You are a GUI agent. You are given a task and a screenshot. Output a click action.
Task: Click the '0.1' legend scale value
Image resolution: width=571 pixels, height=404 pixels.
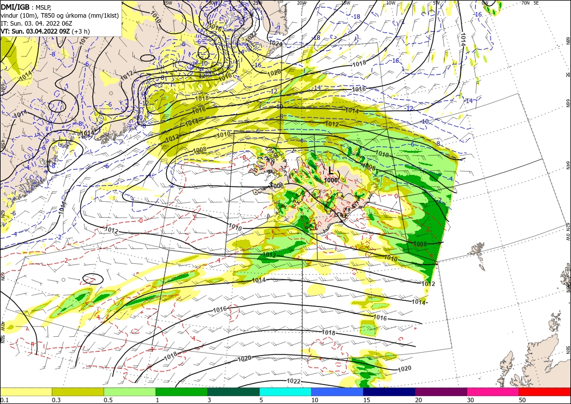pyautogui.click(x=4, y=400)
